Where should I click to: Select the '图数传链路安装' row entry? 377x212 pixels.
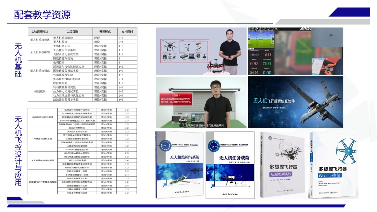click(63, 58)
